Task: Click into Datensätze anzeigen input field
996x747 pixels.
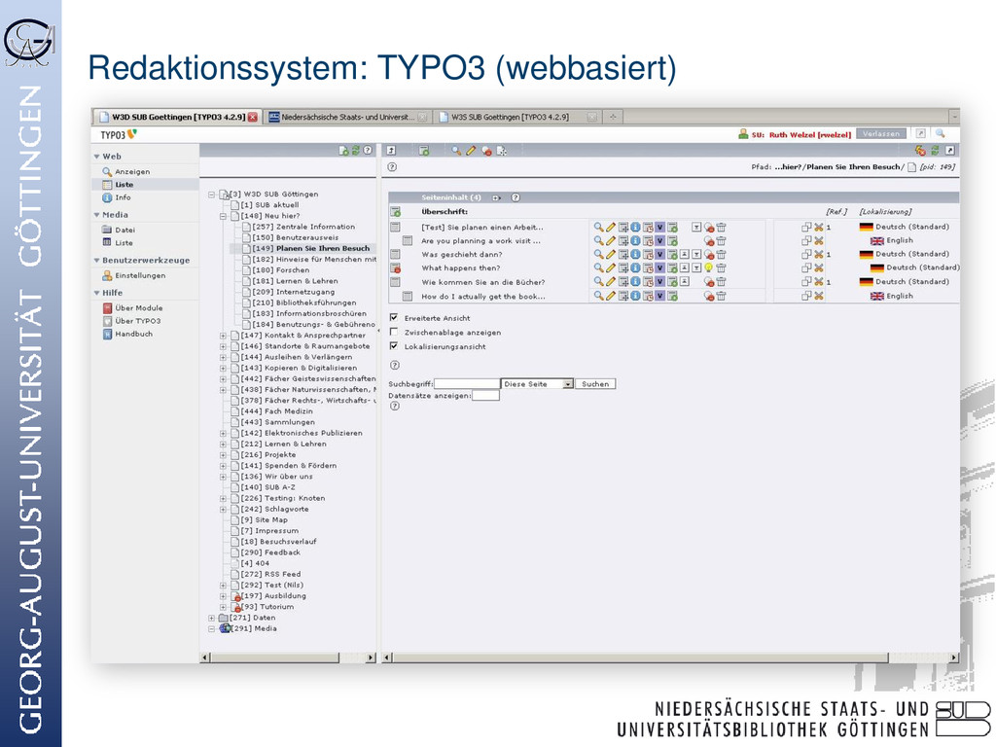Action: click(x=485, y=395)
